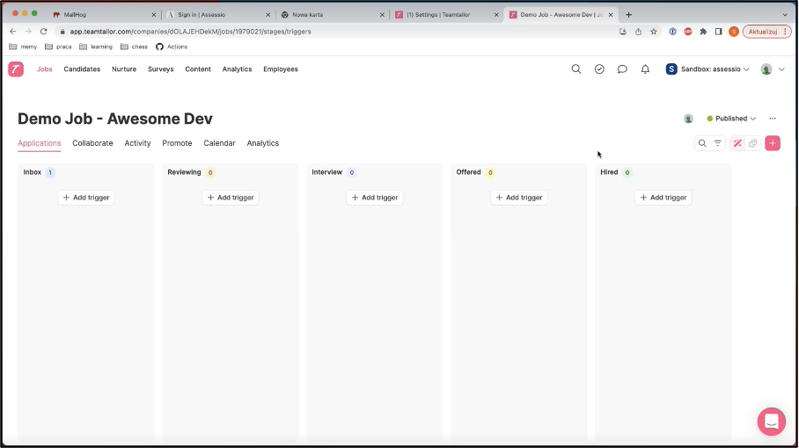Click the browser address bar URL
This screenshot has height=448, width=799.
[264, 32]
